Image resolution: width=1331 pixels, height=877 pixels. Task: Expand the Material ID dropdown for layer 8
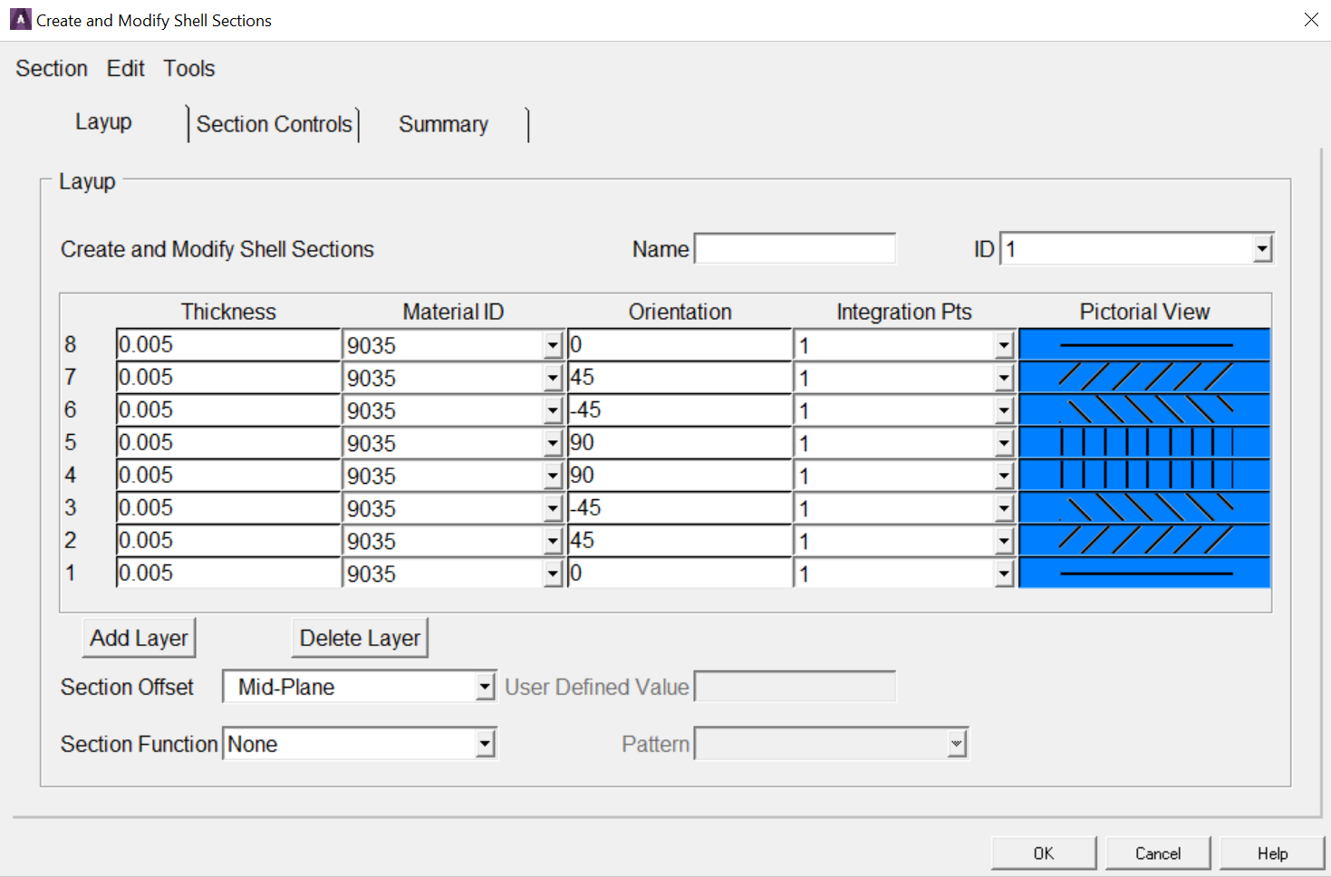tap(554, 344)
